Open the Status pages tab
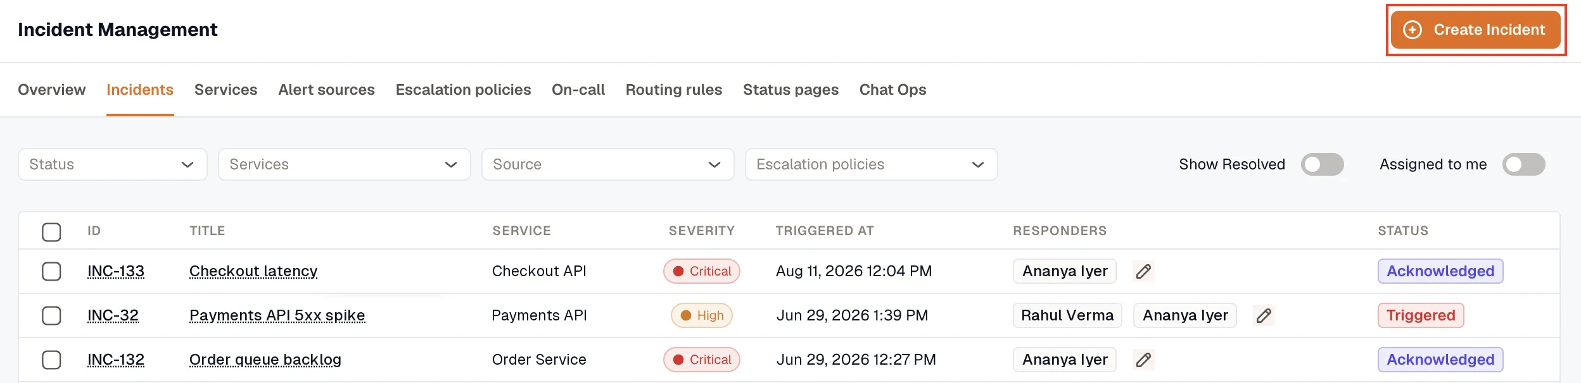The image size is (1581, 383). pos(791,90)
